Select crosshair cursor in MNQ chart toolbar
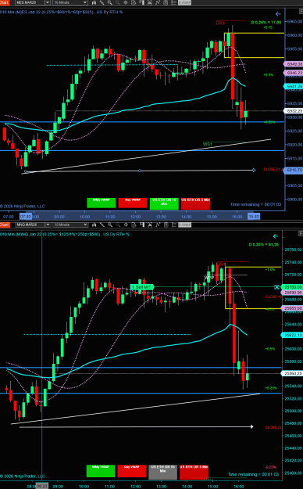303x489 pixels. click(126, 225)
